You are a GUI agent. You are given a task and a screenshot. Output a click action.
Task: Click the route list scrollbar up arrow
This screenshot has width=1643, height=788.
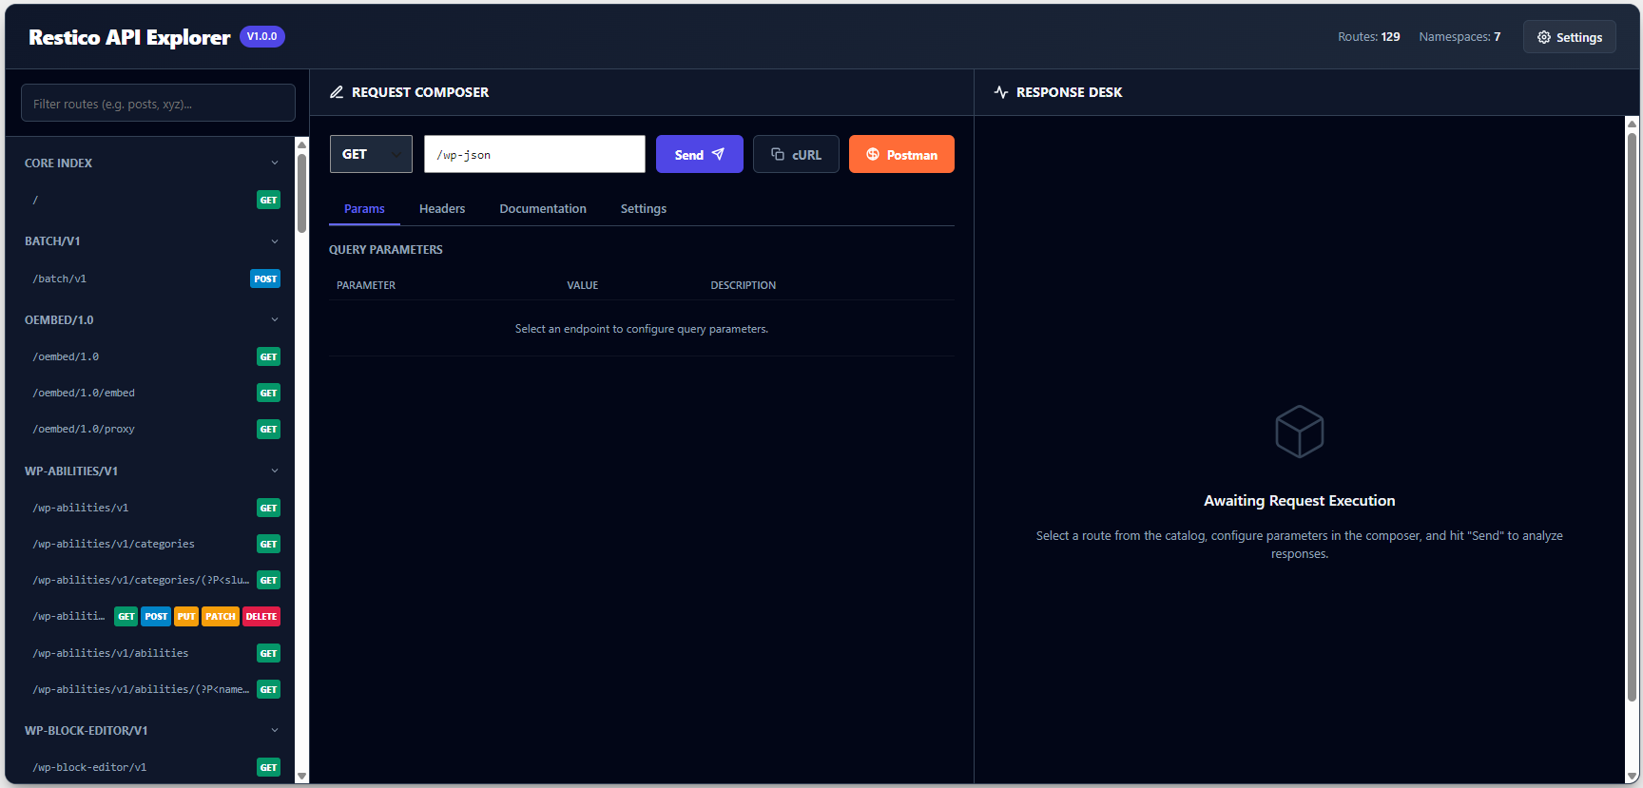coord(301,144)
